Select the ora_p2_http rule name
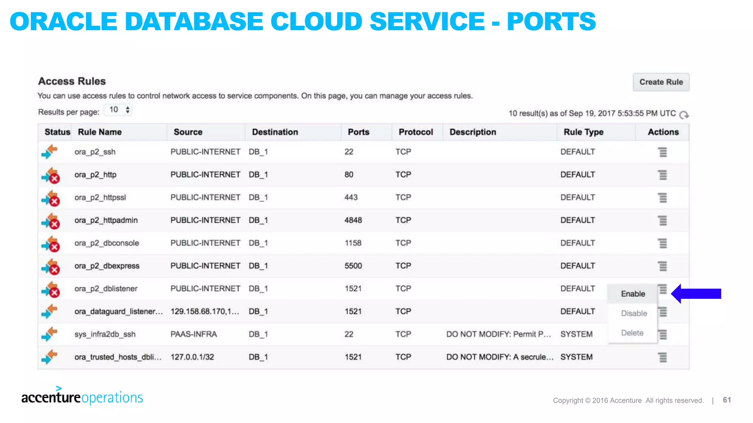Viewport: 753px width, 423px height. (x=95, y=175)
